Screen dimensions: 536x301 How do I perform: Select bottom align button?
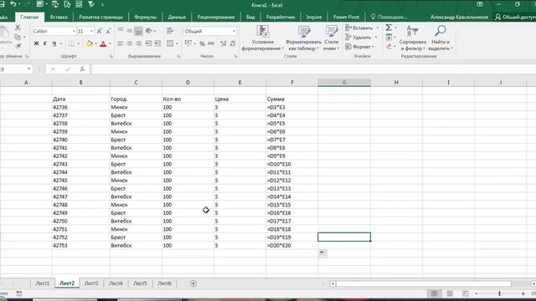138,31
